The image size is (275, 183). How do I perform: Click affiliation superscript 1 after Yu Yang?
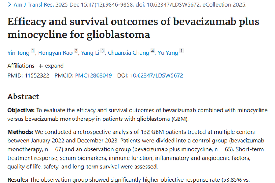pyautogui.click(x=181, y=51)
